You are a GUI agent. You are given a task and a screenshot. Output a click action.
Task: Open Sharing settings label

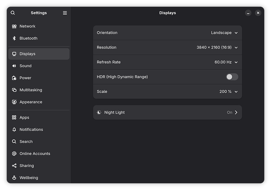[x=27, y=166]
